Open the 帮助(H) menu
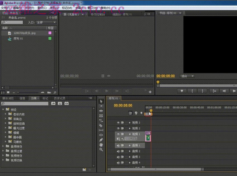This screenshot has height=176, width=237. pos(106,8)
